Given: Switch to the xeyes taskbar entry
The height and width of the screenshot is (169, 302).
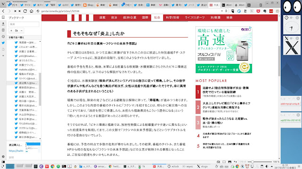Looking at the screenshot, I should [188, 167].
